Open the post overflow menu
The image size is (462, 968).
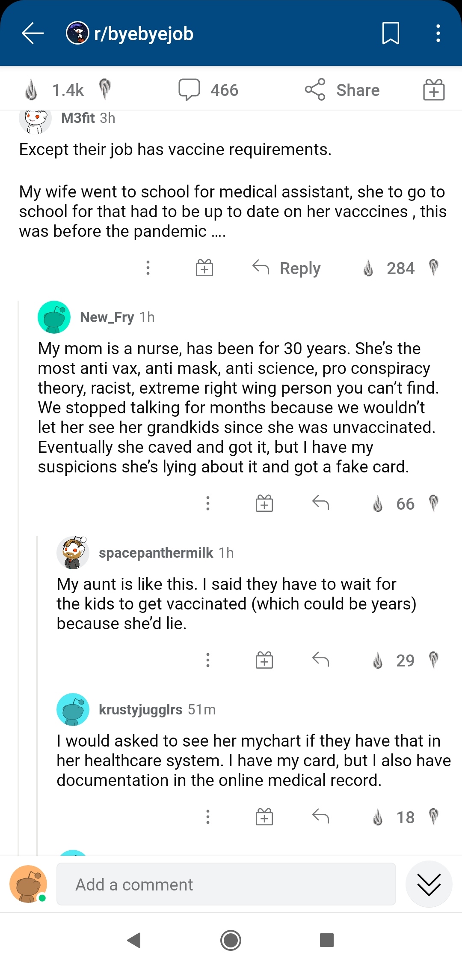point(438,33)
